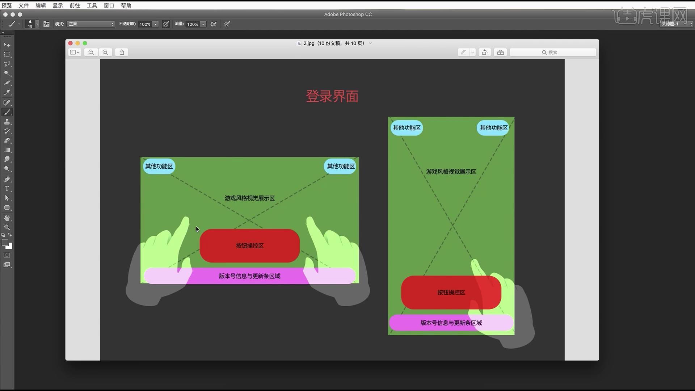Open the 2.jpg title dropdown chevron
The width and height of the screenshot is (695, 391).
(370, 43)
